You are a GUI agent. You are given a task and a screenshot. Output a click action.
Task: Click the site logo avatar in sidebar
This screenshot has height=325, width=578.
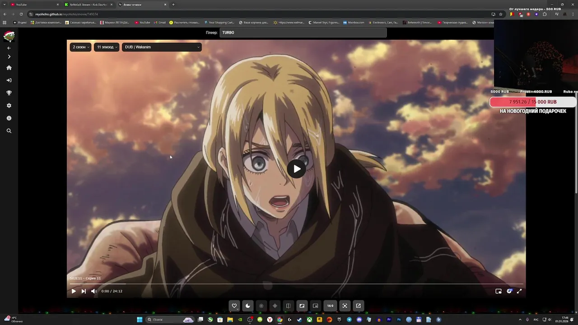click(x=9, y=36)
